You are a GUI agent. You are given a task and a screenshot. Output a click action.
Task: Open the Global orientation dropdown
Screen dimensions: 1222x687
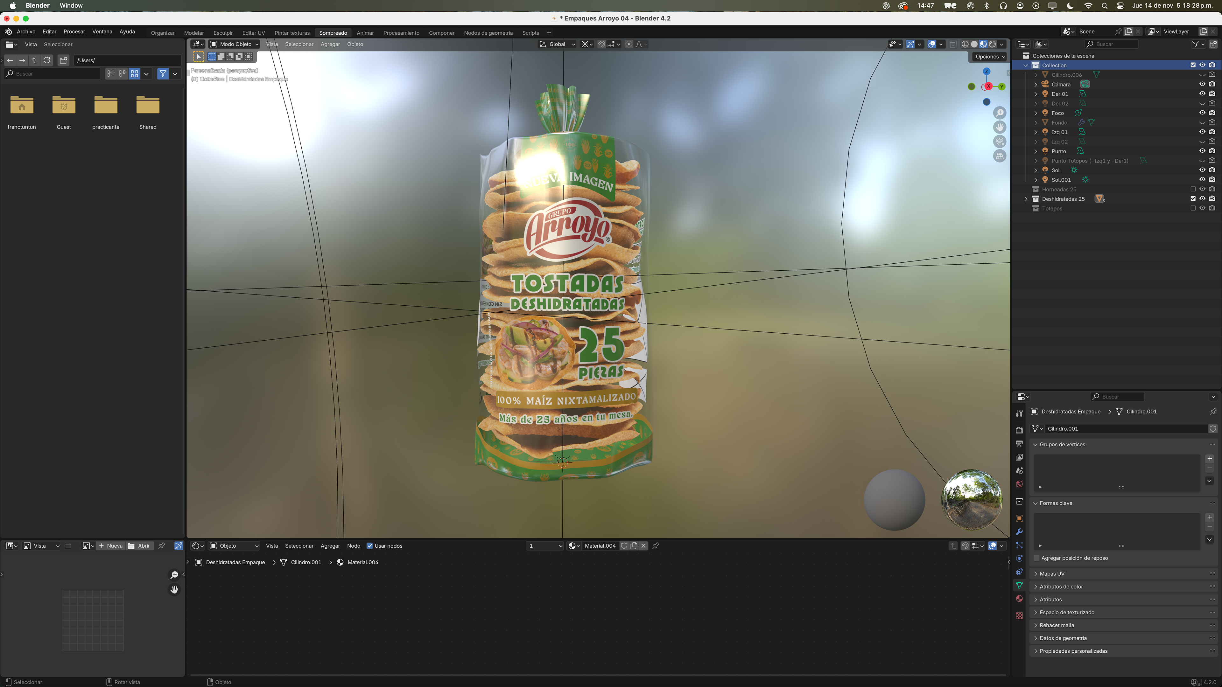coord(558,44)
